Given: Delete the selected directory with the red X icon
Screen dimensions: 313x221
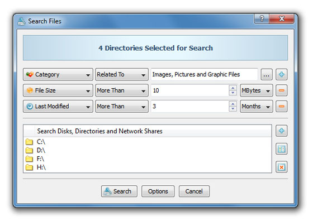Looking at the screenshot, I should click(281, 167).
